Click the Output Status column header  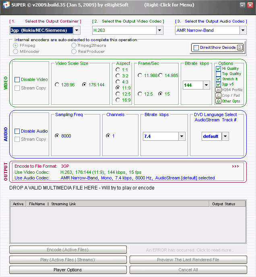227,204
